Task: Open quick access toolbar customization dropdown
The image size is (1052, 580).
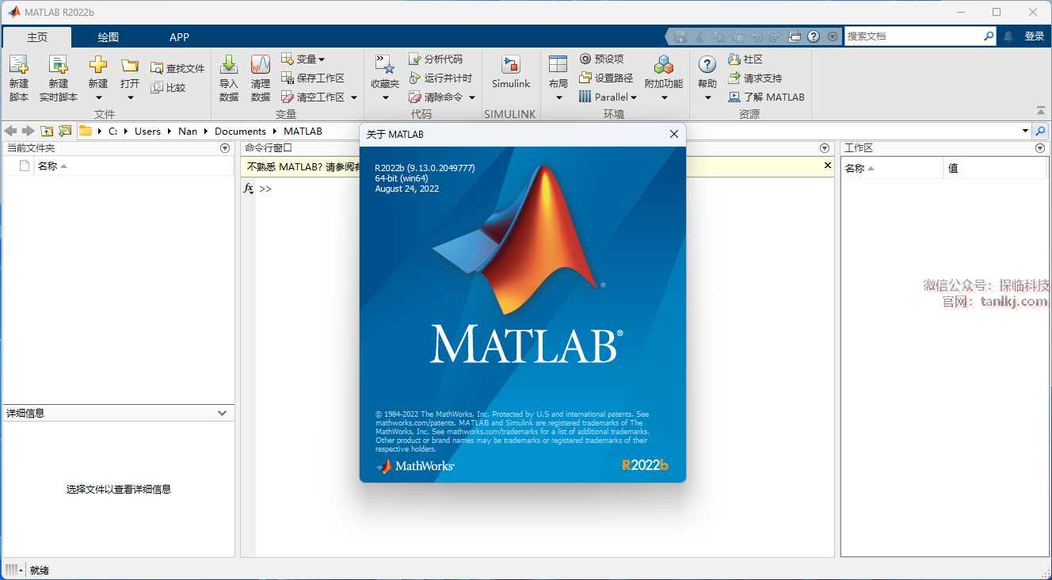Action: click(833, 36)
